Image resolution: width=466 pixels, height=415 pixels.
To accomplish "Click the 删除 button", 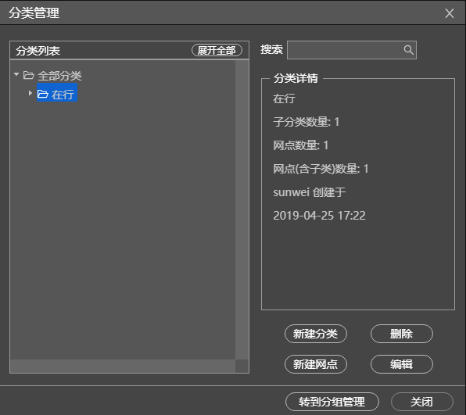I will click(402, 334).
